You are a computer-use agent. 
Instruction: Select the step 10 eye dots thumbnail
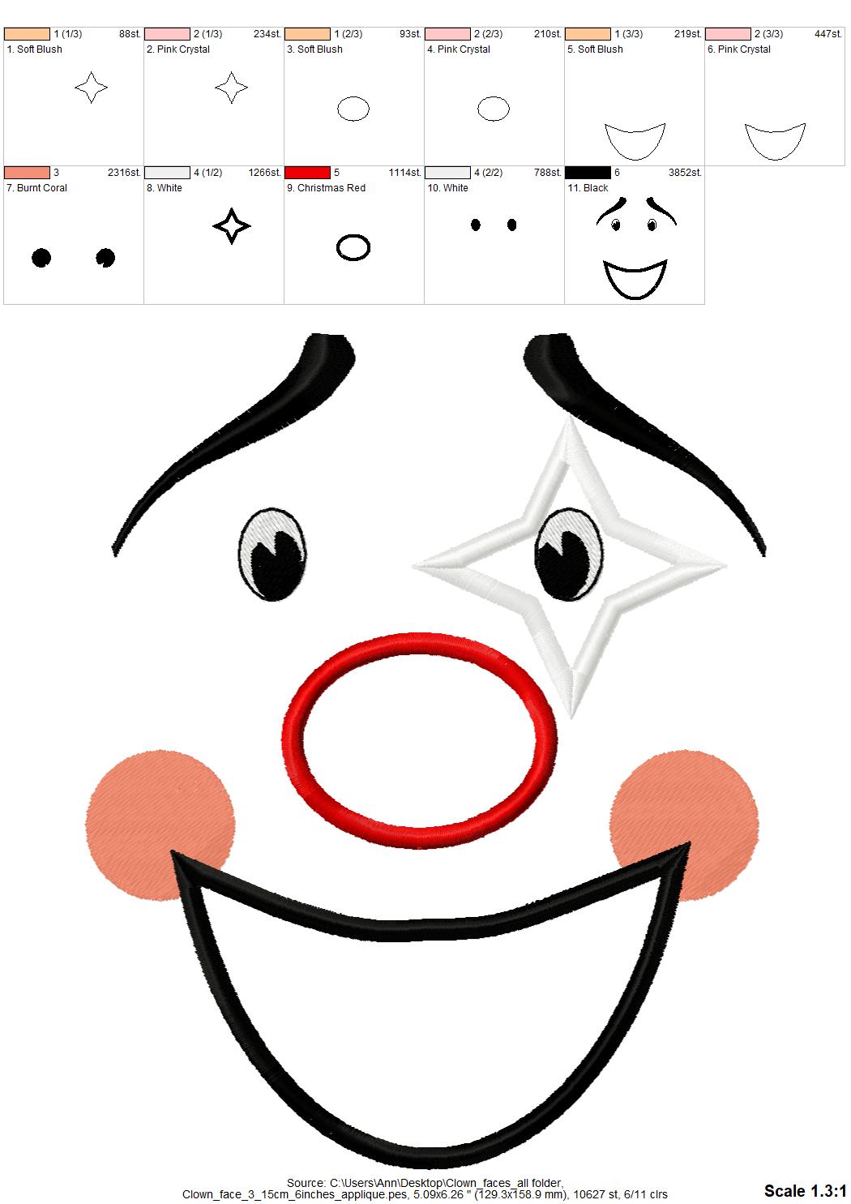tap(494, 225)
